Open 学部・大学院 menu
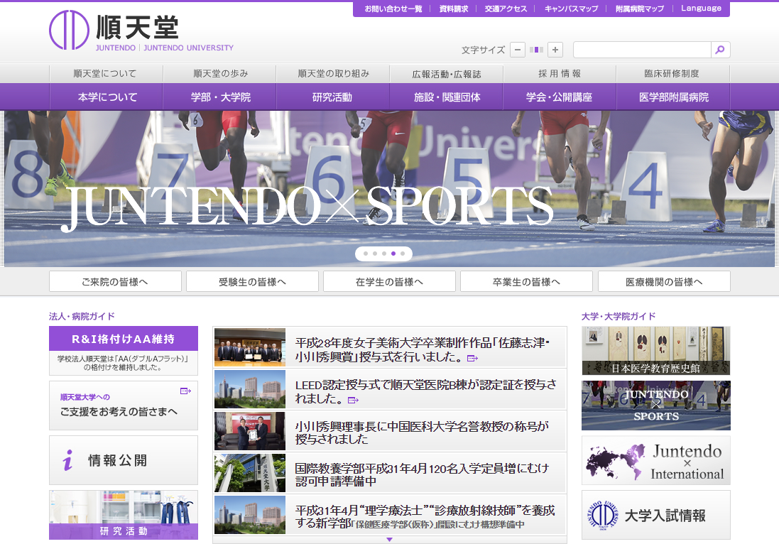 coord(219,97)
